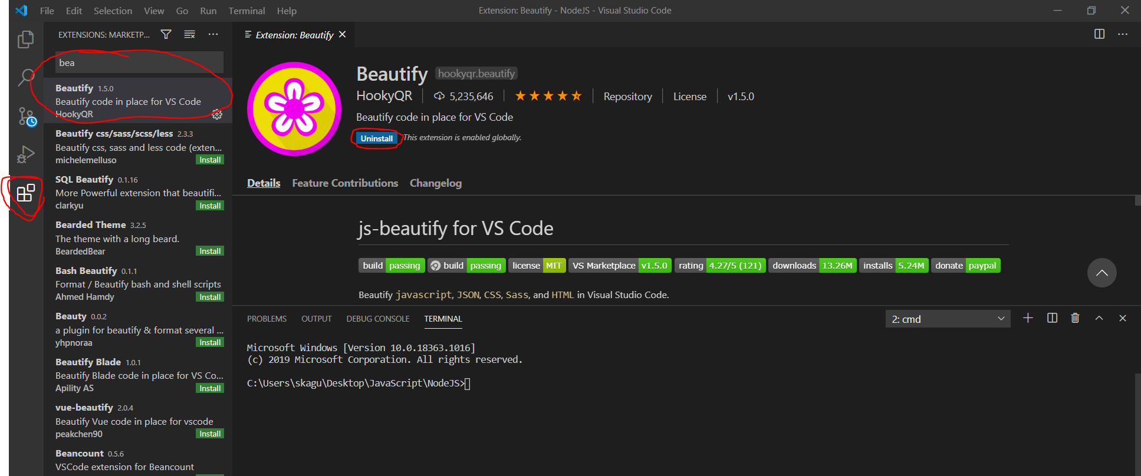The height and width of the screenshot is (476, 1141).
Task: Open the Extensions view icon
Action: coord(26,193)
